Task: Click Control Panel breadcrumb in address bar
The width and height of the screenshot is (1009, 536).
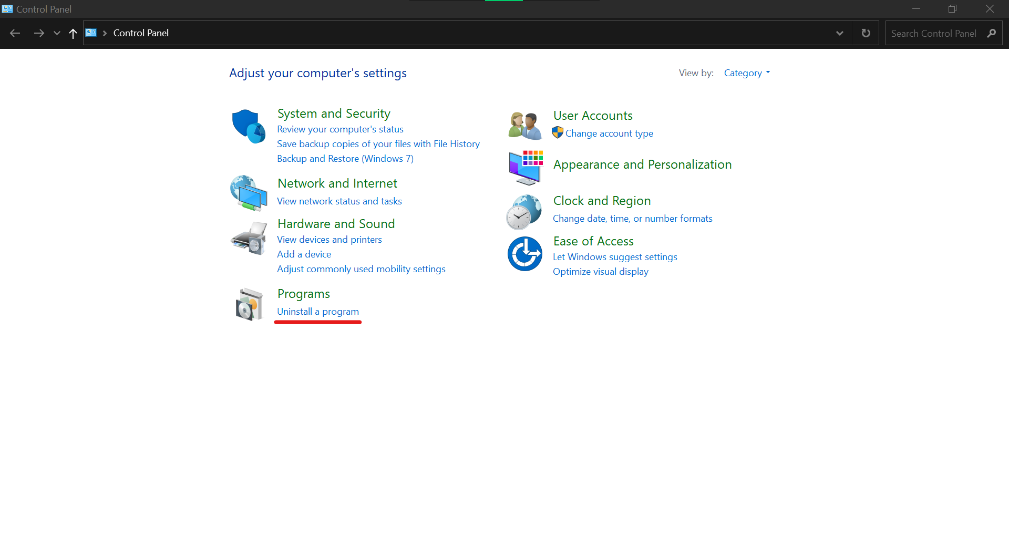Action: [141, 33]
